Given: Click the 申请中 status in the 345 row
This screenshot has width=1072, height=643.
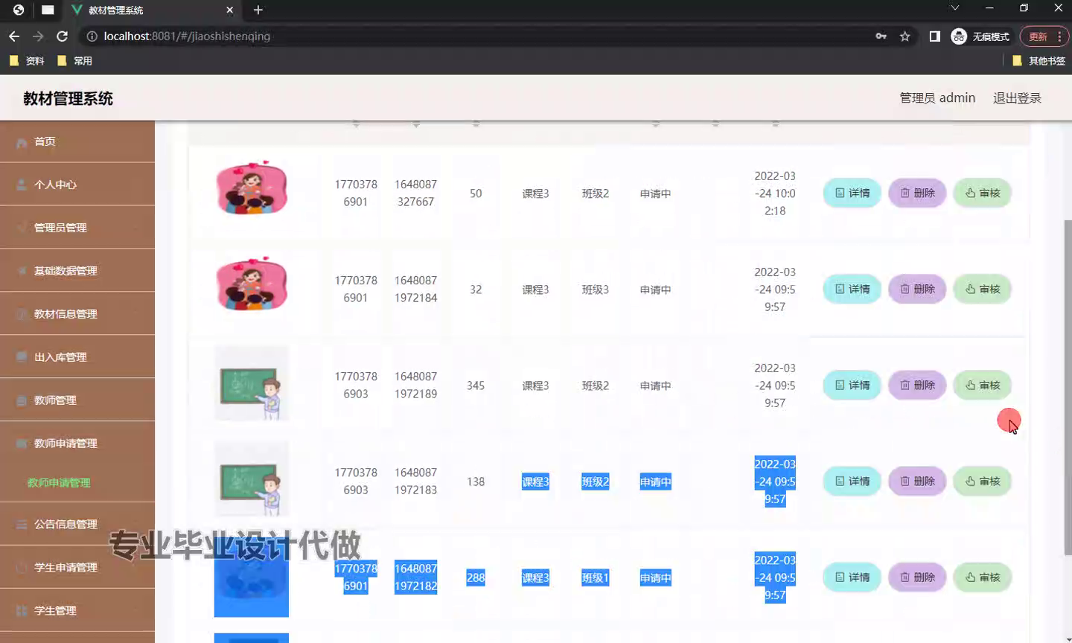Looking at the screenshot, I should tap(655, 386).
